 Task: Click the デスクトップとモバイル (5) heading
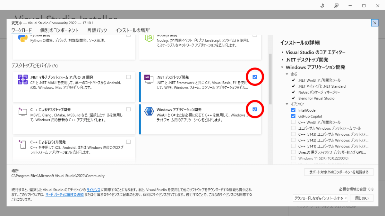[34, 66]
